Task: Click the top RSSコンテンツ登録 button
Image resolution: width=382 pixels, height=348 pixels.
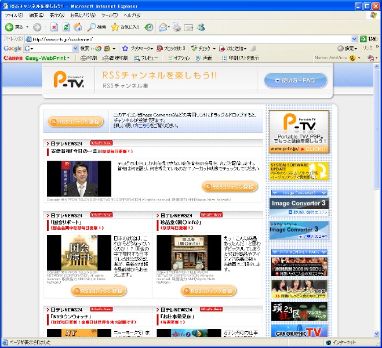Action: coord(75,122)
